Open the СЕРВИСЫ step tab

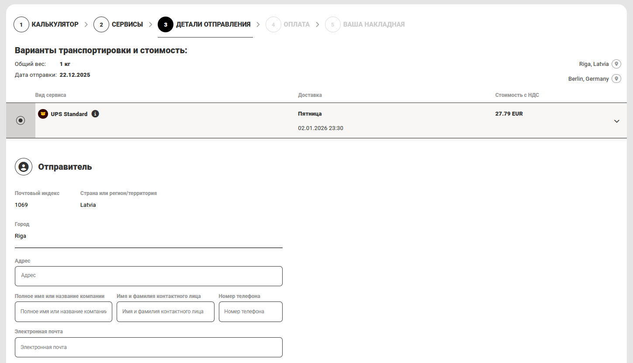click(x=127, y=24)
